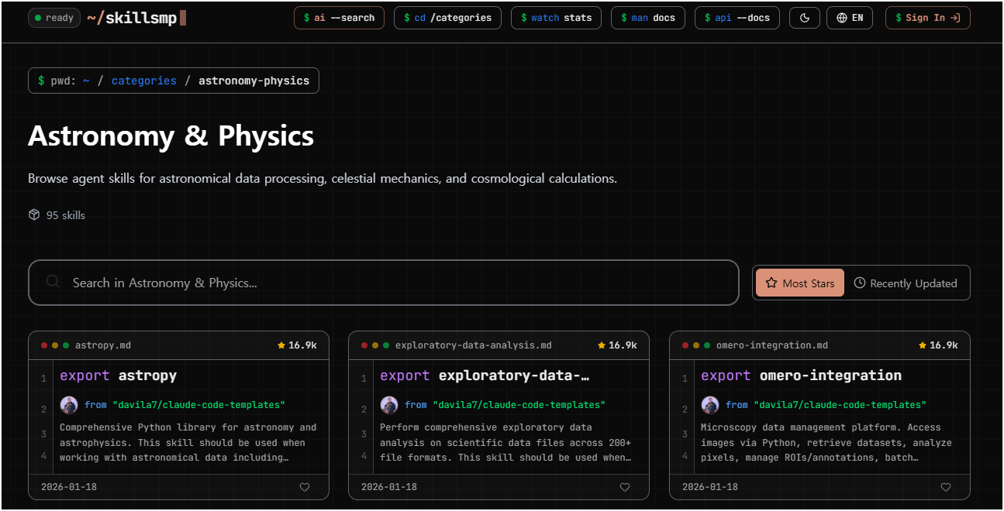Open the EN language selector
Image resolution: width=1004 pixels, height=511 pixels.
pos(850,18)
